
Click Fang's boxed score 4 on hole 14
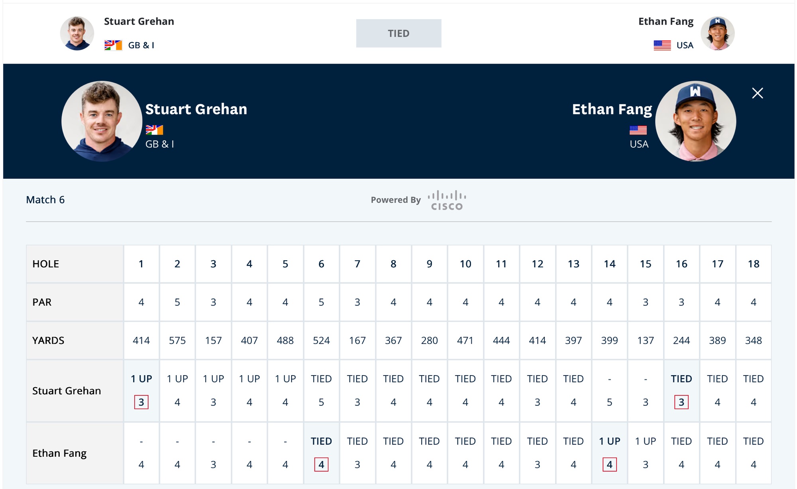pyautogui.click(x=609, y=464)
